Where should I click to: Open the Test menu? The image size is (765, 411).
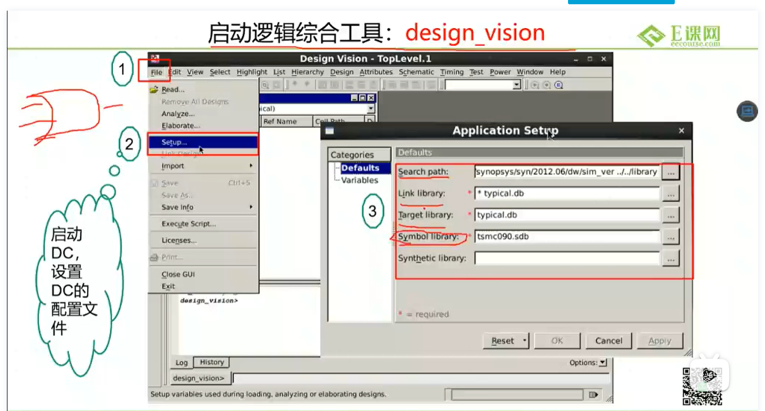click(x=476, y=72)
